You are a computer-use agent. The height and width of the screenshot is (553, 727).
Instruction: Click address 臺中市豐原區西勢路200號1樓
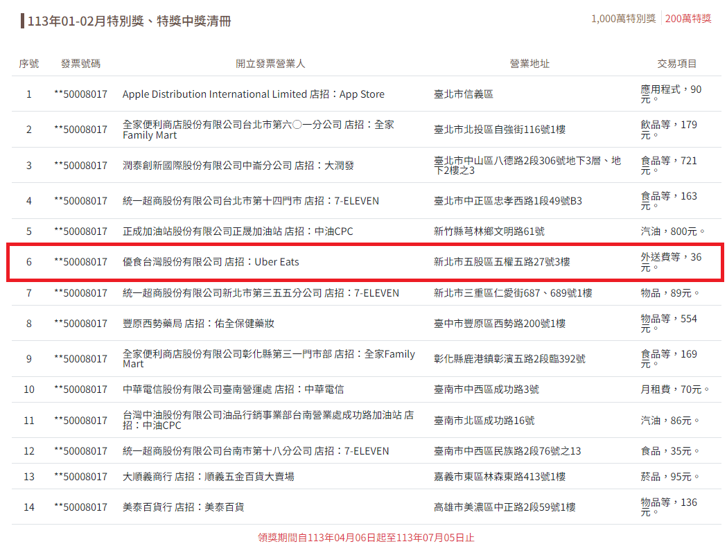click(x=500, y=324)
